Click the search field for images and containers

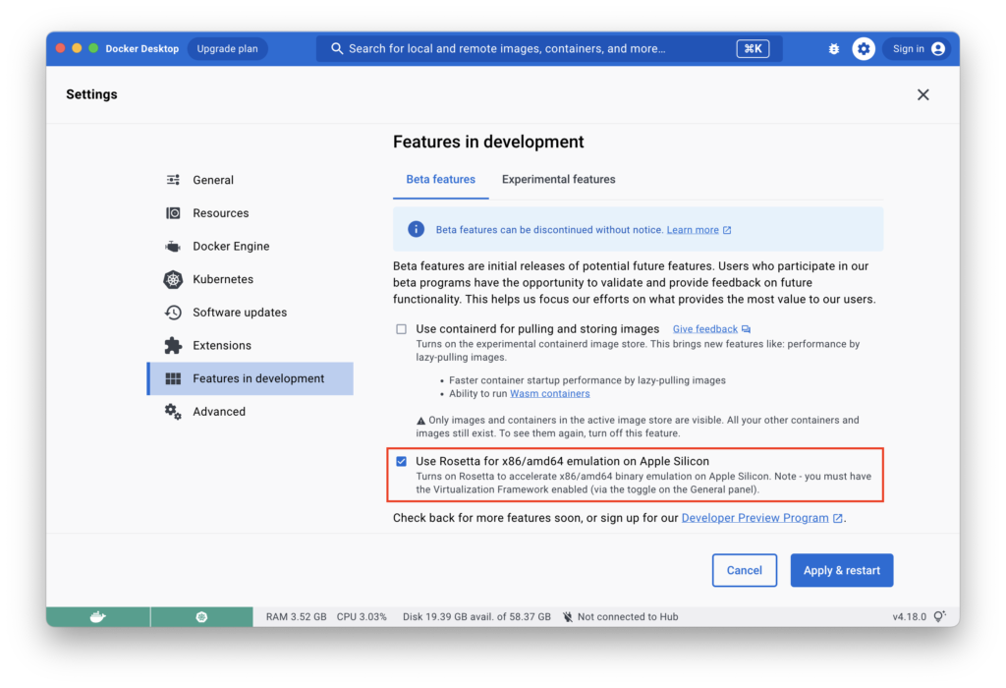[x=549, y=49]
